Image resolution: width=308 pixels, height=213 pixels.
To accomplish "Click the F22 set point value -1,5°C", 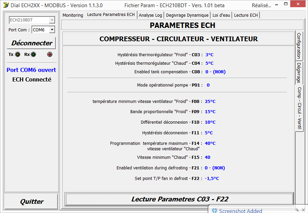I will [212, 179].
